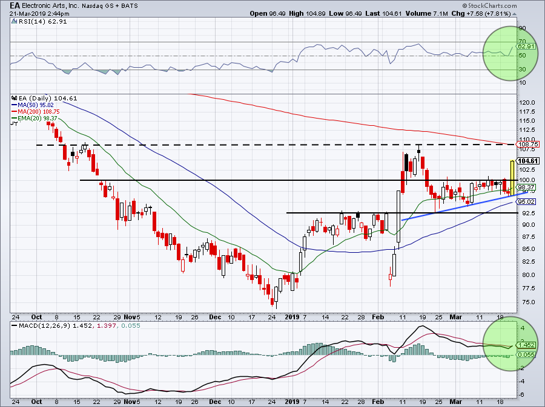The width and height of the screenshot is (545, 407).
Task: Click the 2019 year label under the price panel
Action: click(x=292, y=317)
